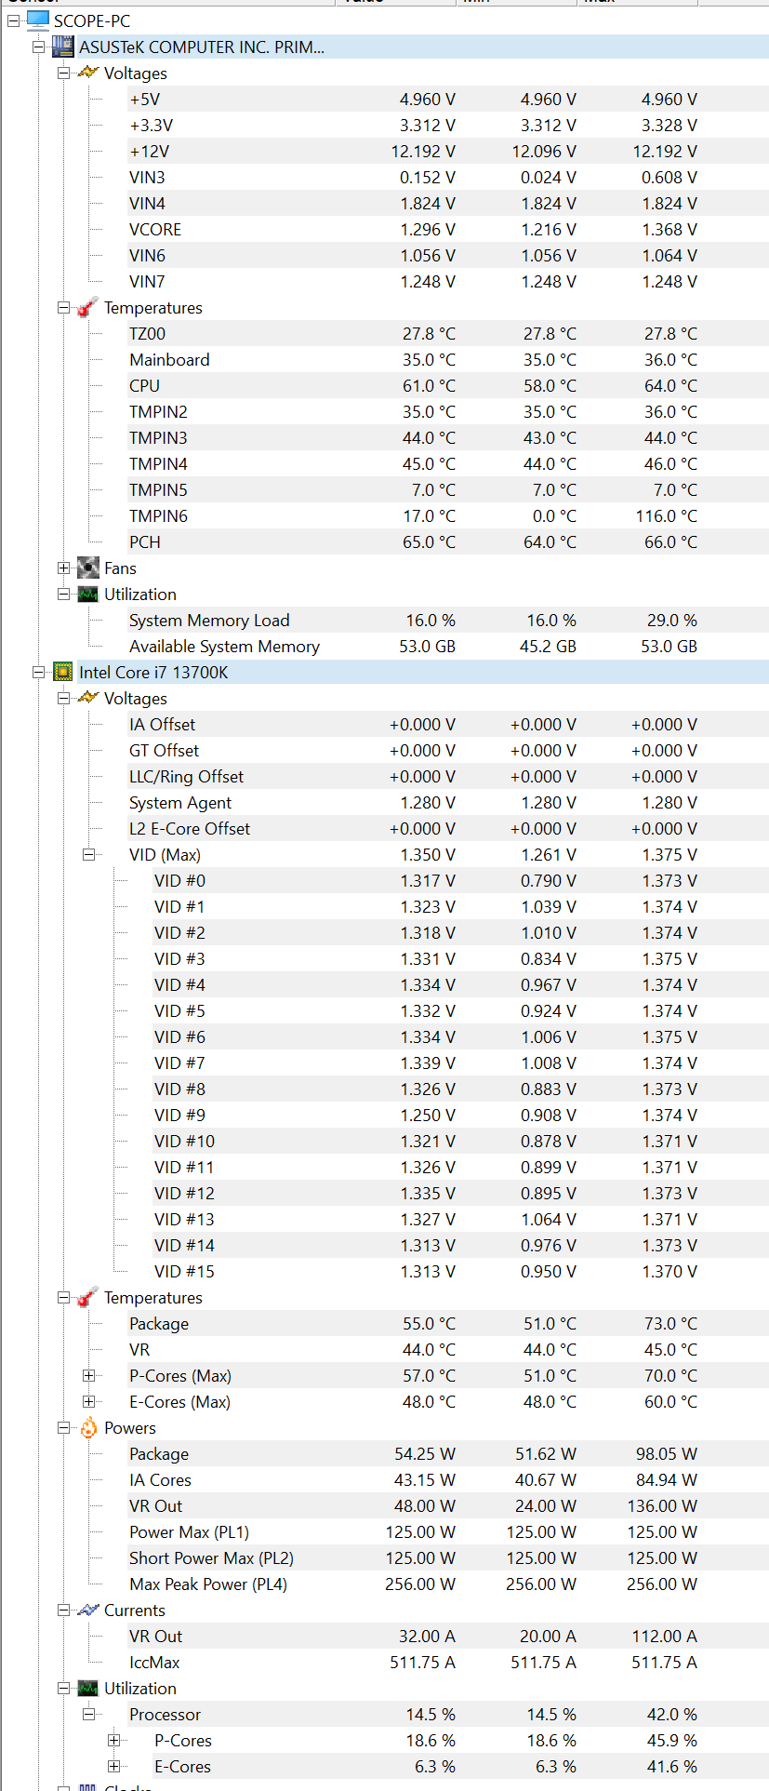
Task: Select the VID #15 row
Action: (x=460, y=1271)
